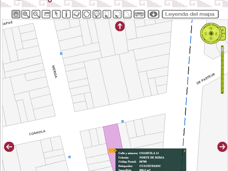Select the information identify tool

click(66, 14)
